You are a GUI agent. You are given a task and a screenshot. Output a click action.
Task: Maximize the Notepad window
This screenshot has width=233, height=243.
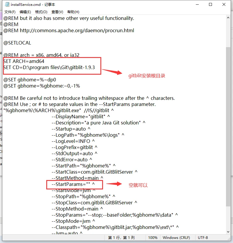(x=210, y=4)
